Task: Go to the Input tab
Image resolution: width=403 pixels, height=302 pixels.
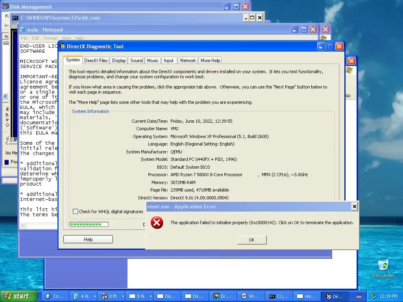Action: pos(168,61)
